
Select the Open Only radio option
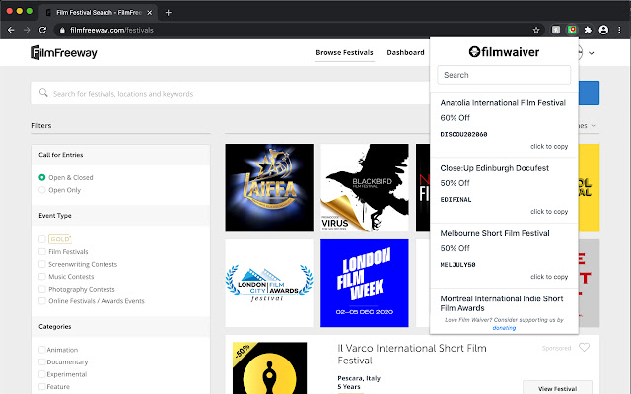coord(42,190)
